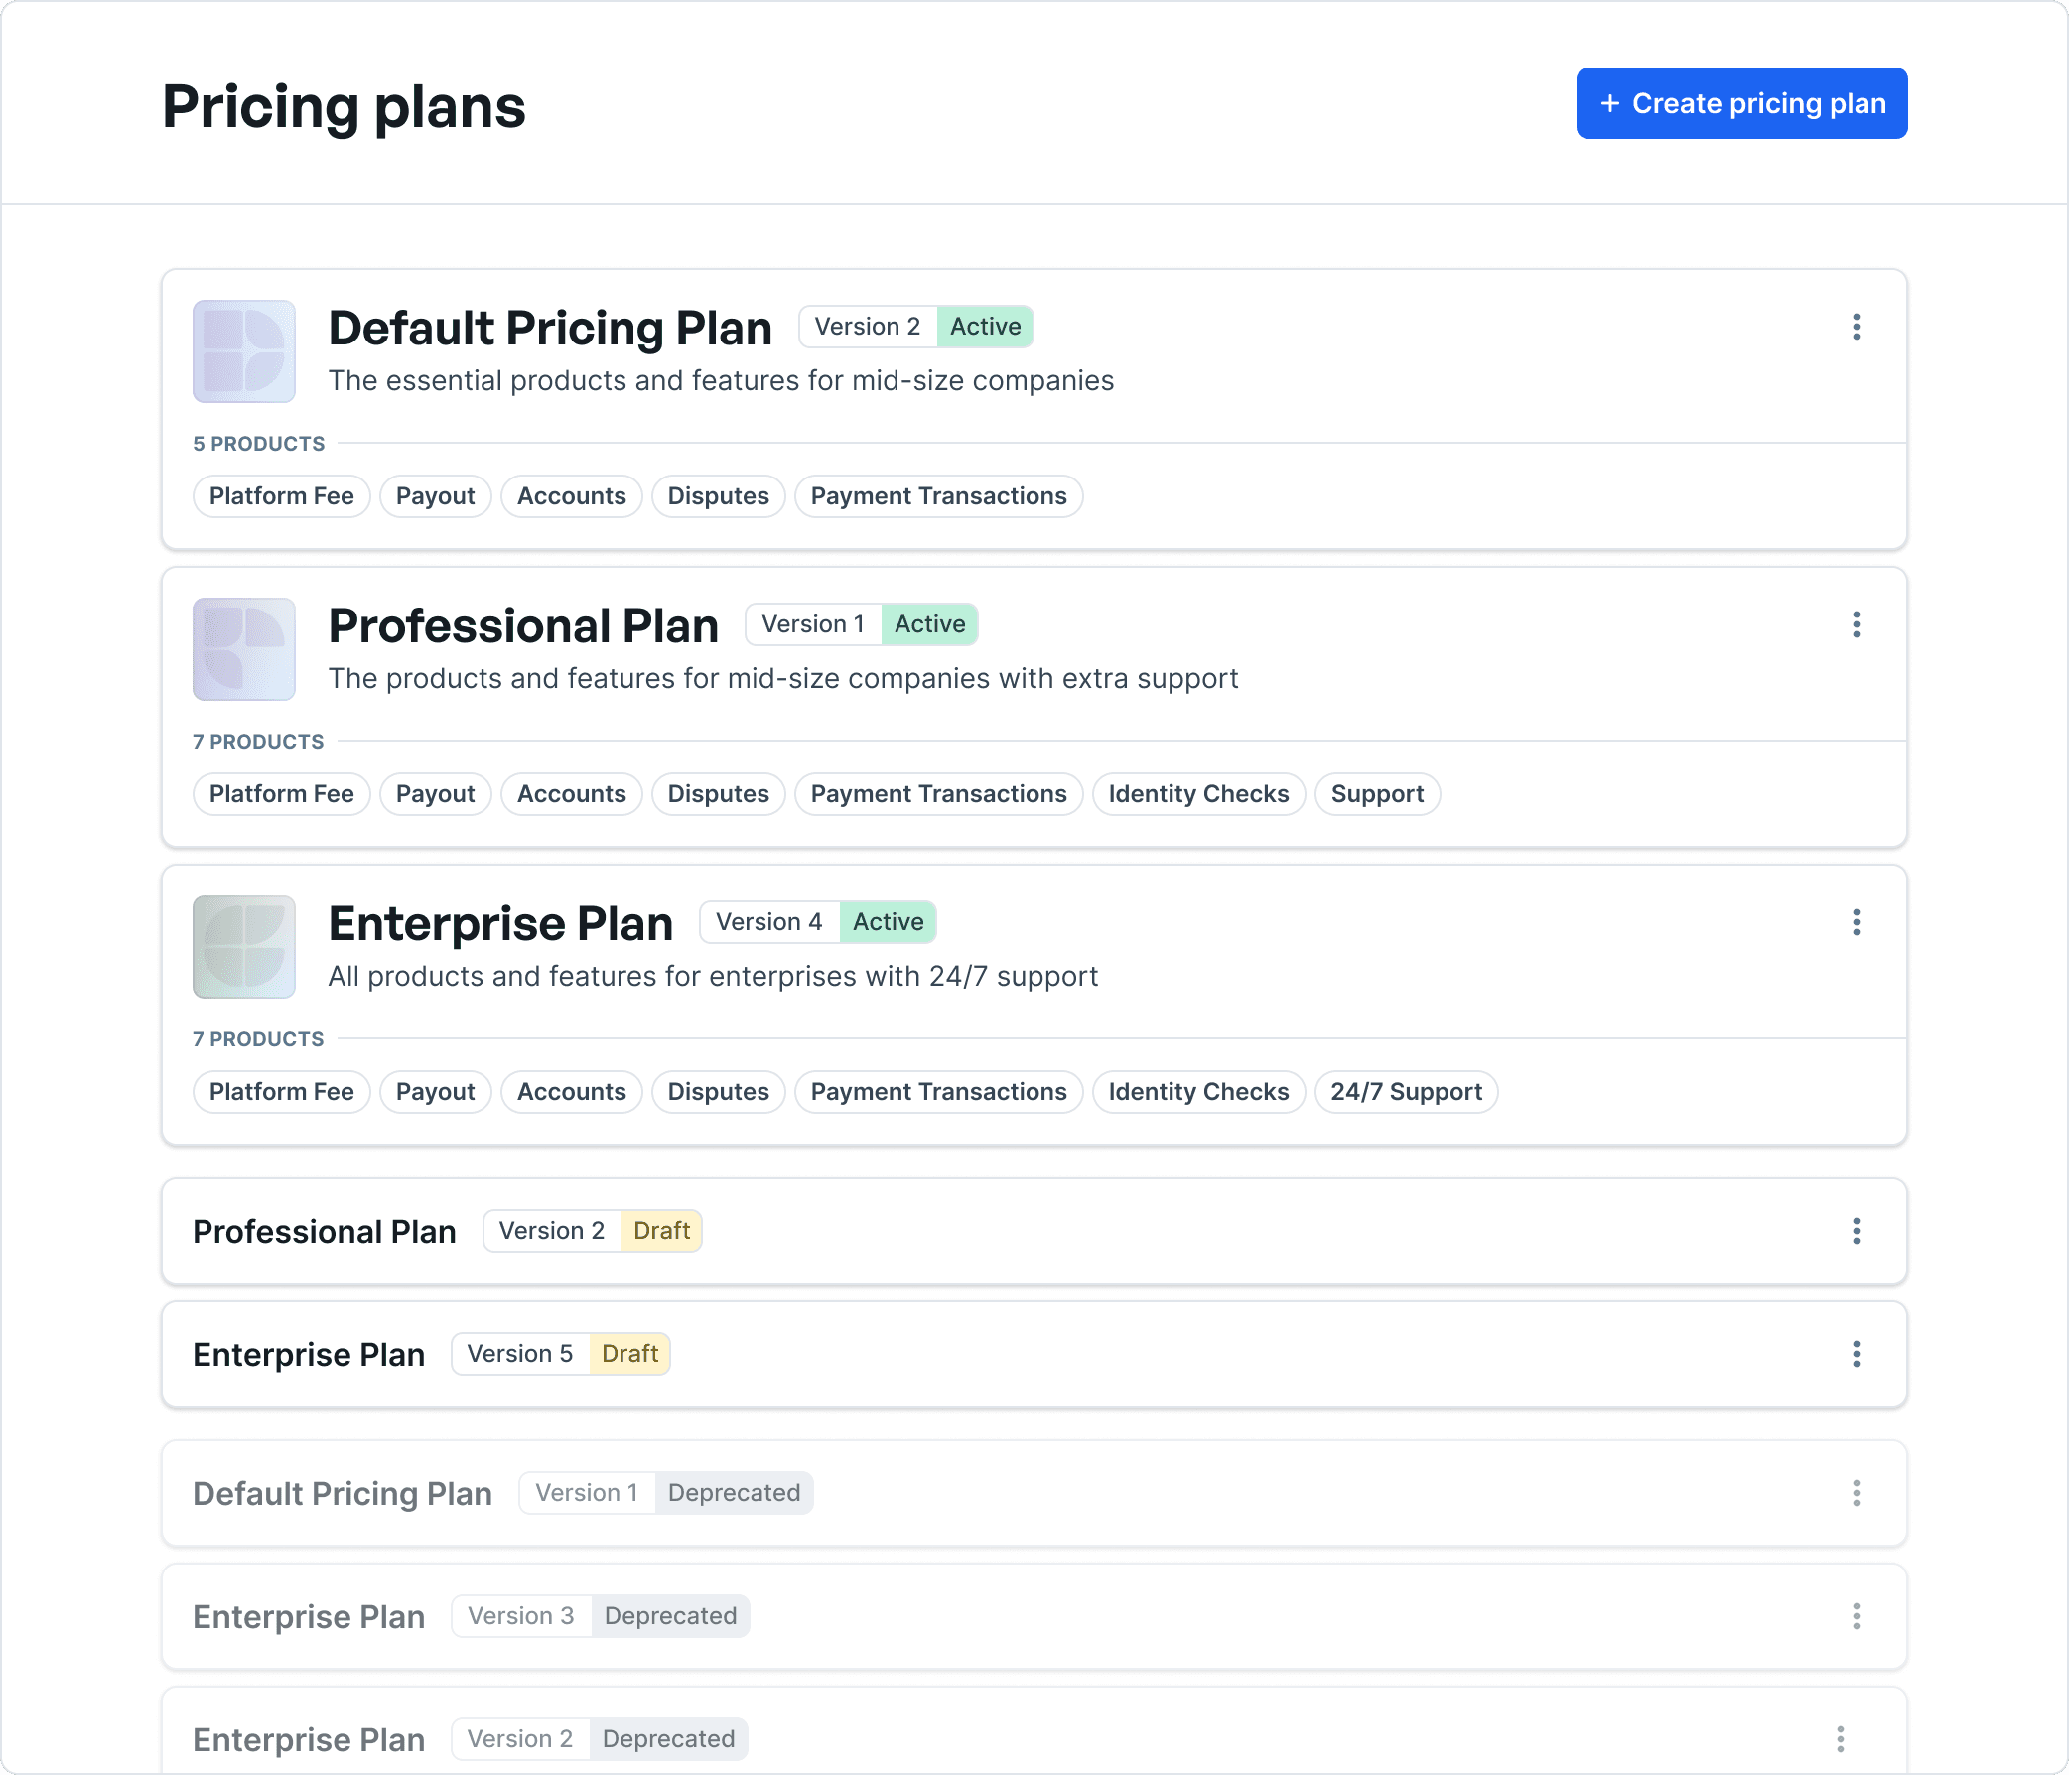The height and width of the screenshot is (1775, 2069).
Task: Open the kebab menu for Professional Plan draft
Action: click(1856, 1231)
